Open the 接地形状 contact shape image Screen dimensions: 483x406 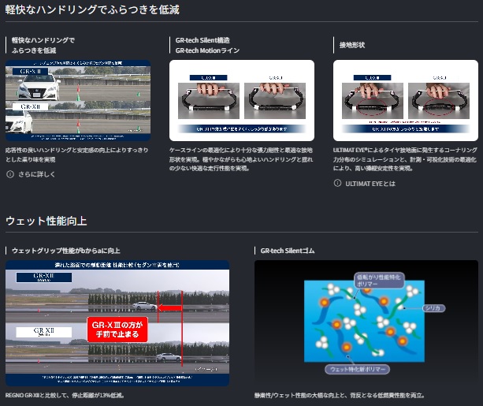tap(406, 100)
